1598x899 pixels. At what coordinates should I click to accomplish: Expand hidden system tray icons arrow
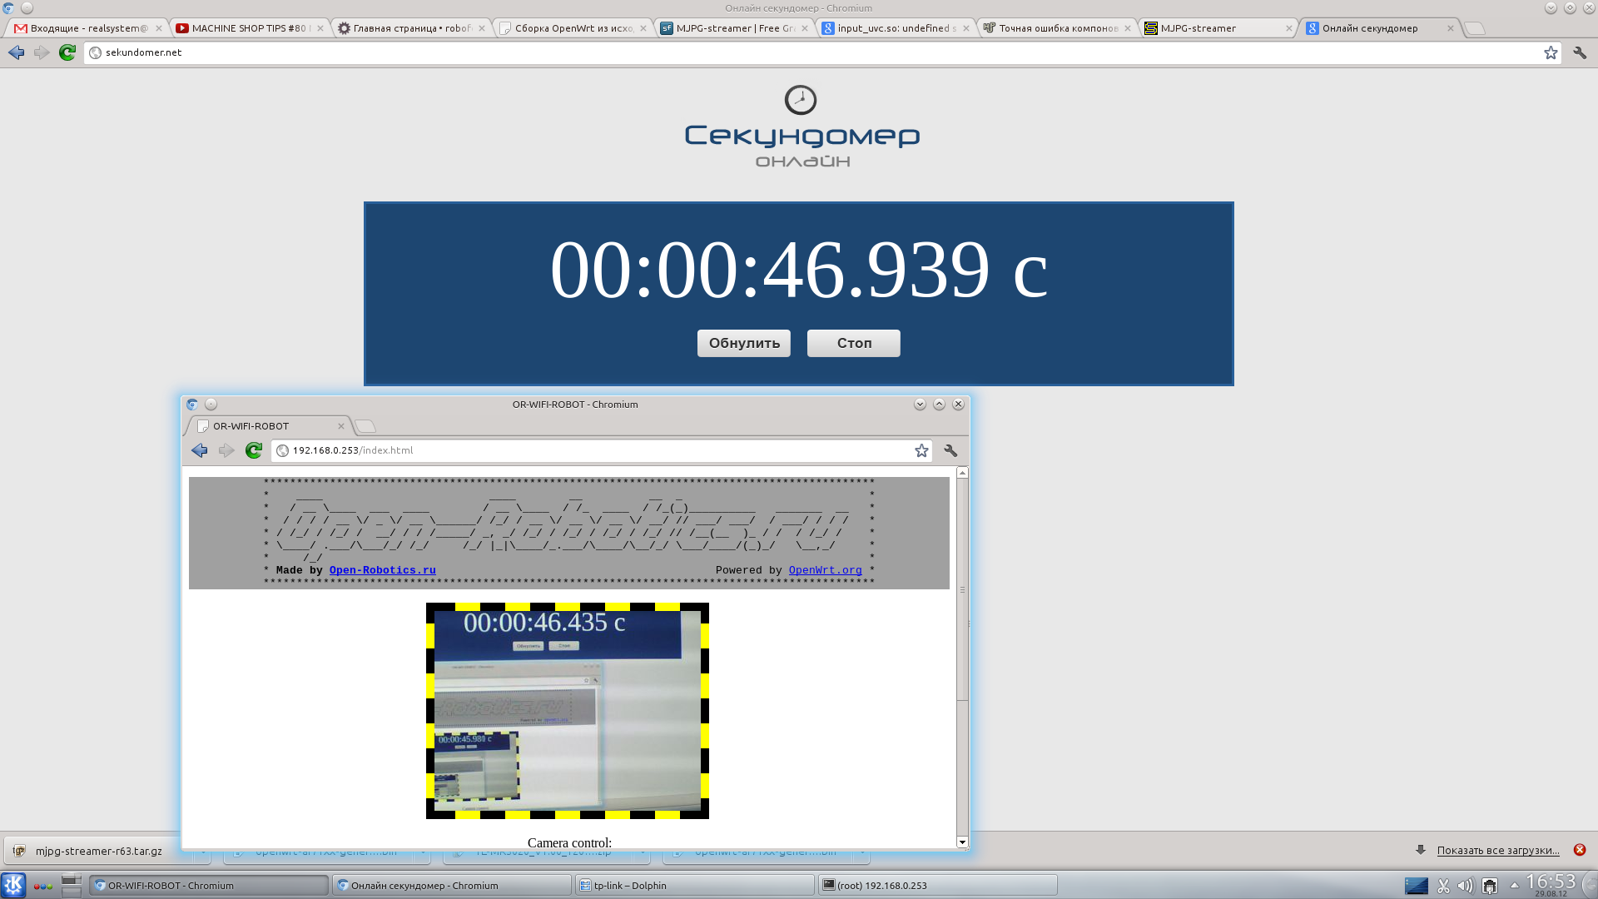(1514, 885)
